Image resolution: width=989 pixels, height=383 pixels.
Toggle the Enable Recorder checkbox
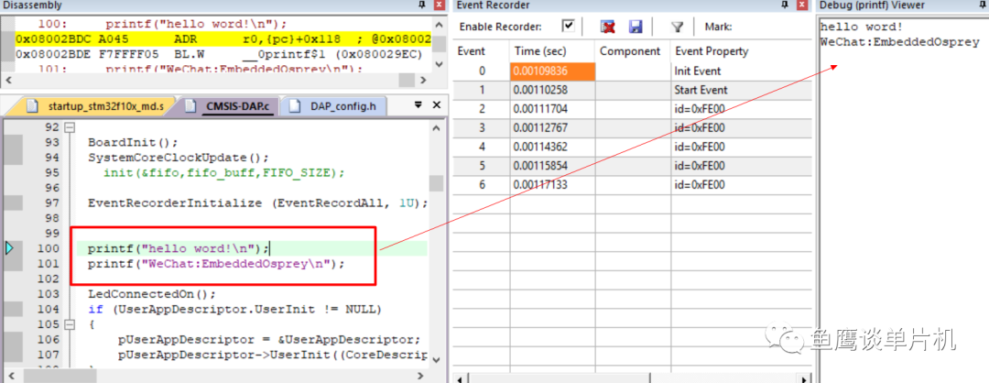[569, 26]
